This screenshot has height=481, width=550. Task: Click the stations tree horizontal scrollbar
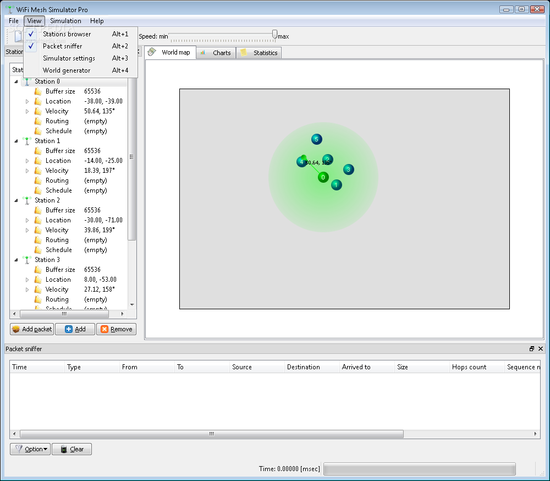[64, 314]
